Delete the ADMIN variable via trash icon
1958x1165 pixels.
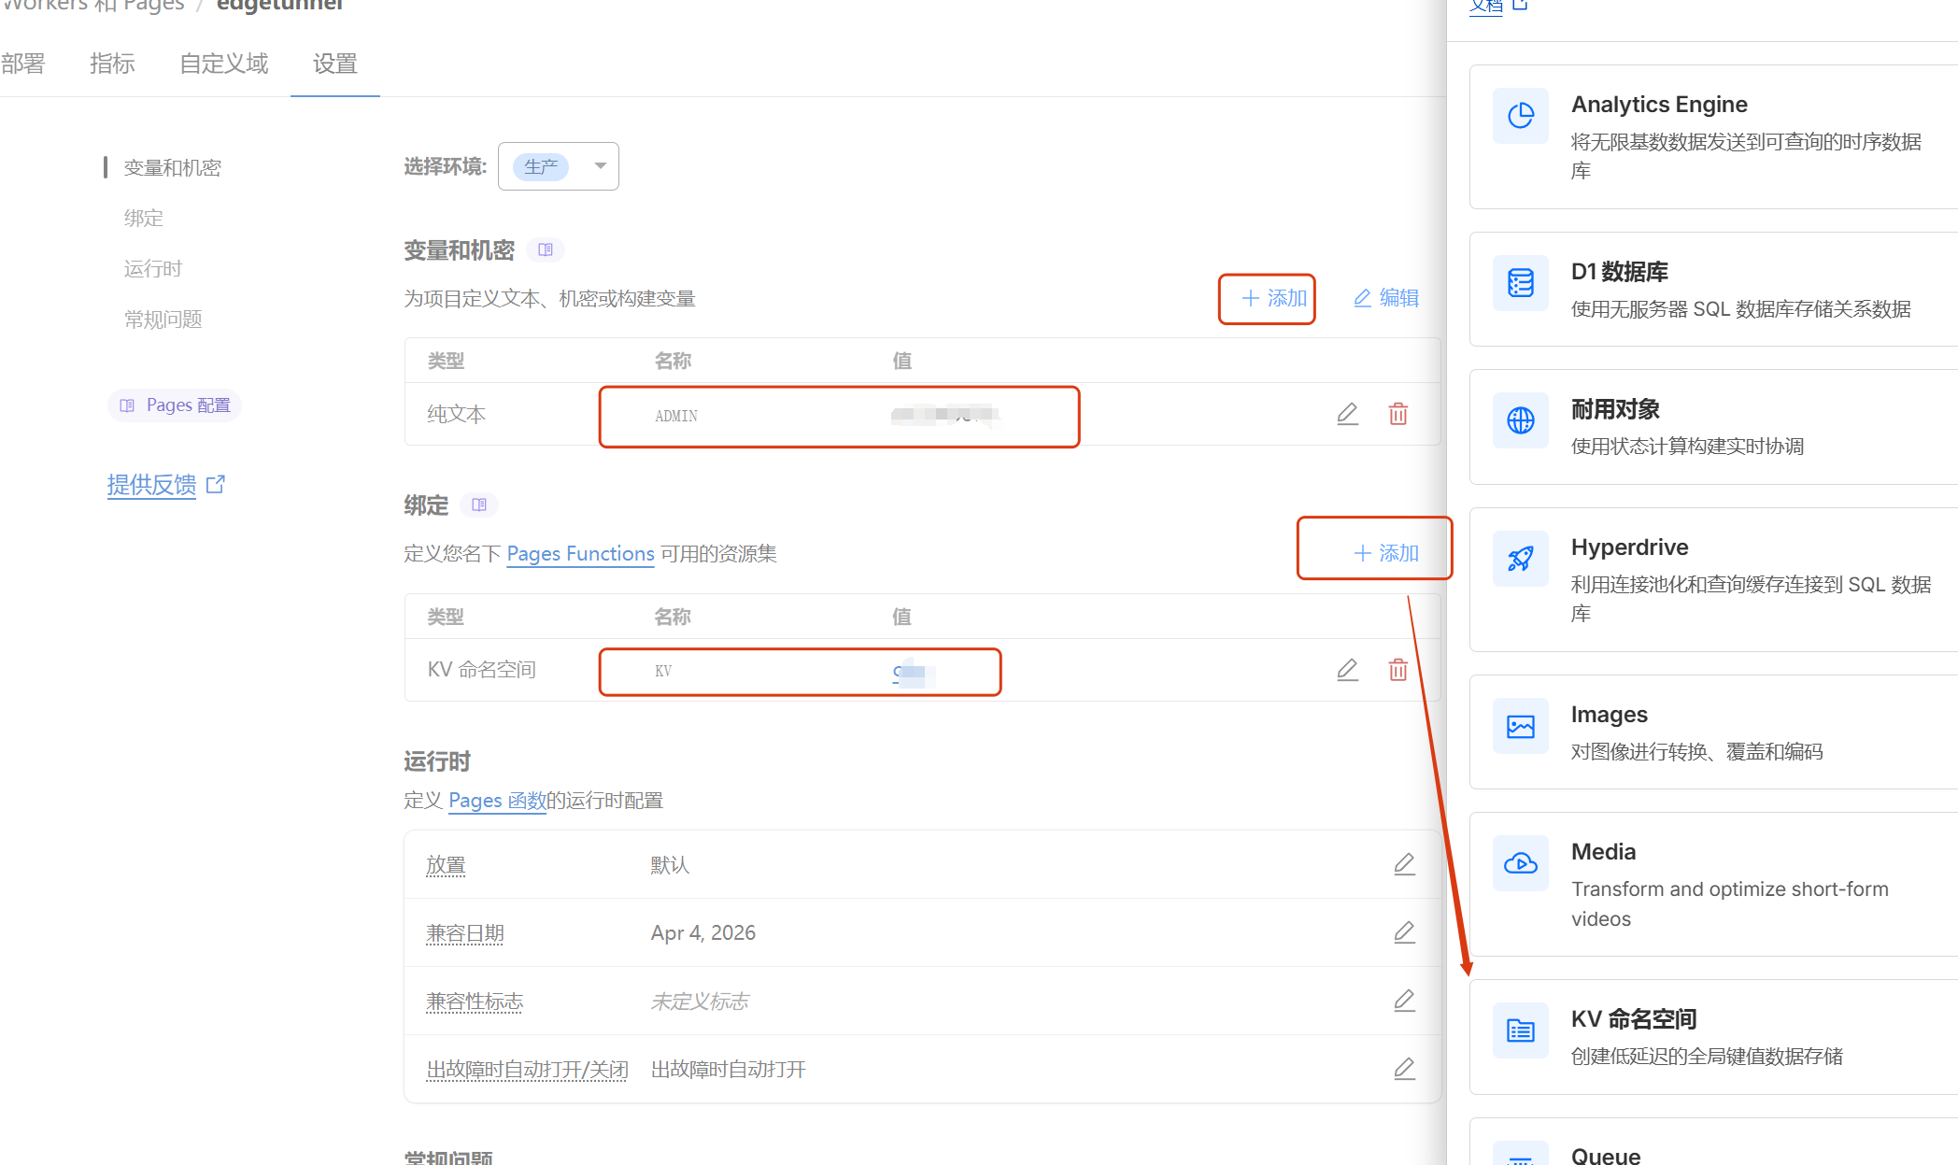click(1398, 414)
